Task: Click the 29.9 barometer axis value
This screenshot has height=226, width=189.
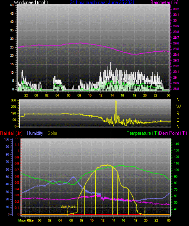Action: [176, 26]
